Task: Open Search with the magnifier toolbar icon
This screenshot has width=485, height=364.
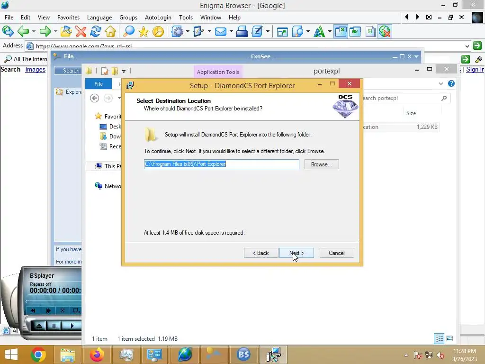Action: [129, 31]
